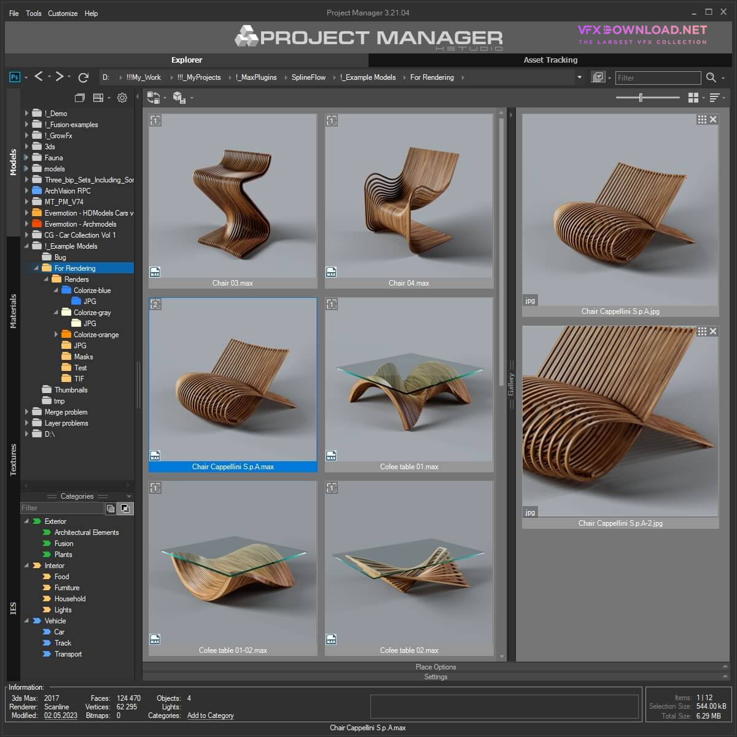Toggle the category union filter button
This screenshot has height=737, width=737.
pos(111,509)
